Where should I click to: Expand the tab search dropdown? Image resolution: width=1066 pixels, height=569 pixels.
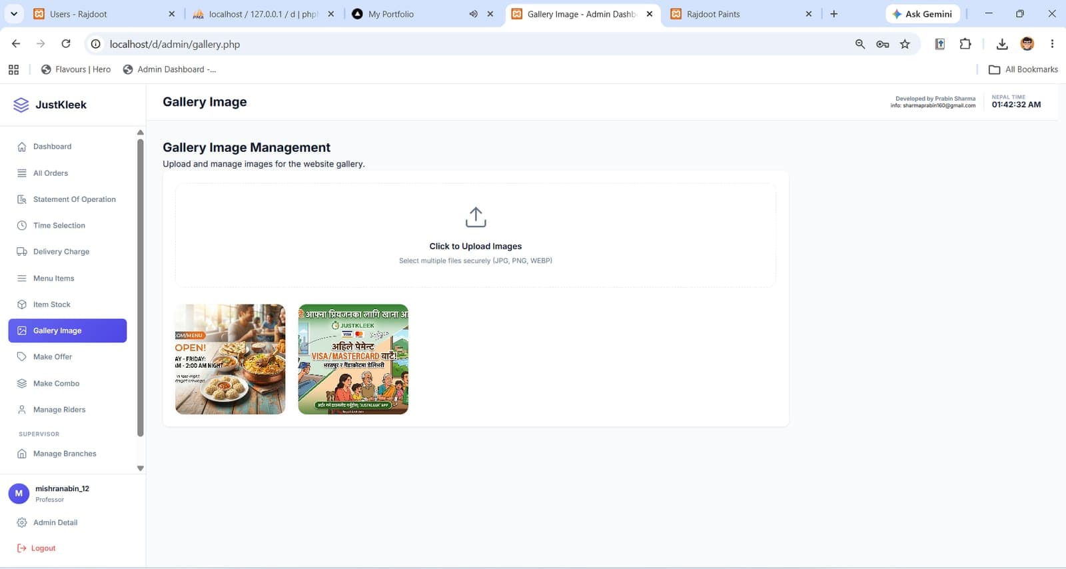14,14
